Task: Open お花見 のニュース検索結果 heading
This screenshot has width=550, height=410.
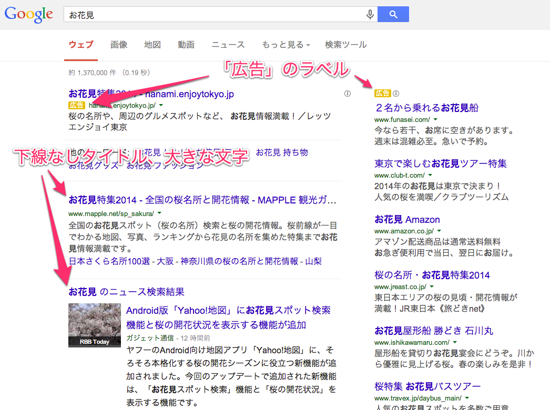Action: click(x=126, y=292)
